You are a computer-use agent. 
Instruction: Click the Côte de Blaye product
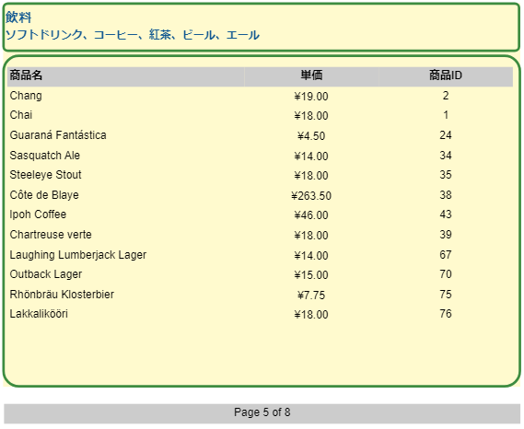[x=44, y=195]
